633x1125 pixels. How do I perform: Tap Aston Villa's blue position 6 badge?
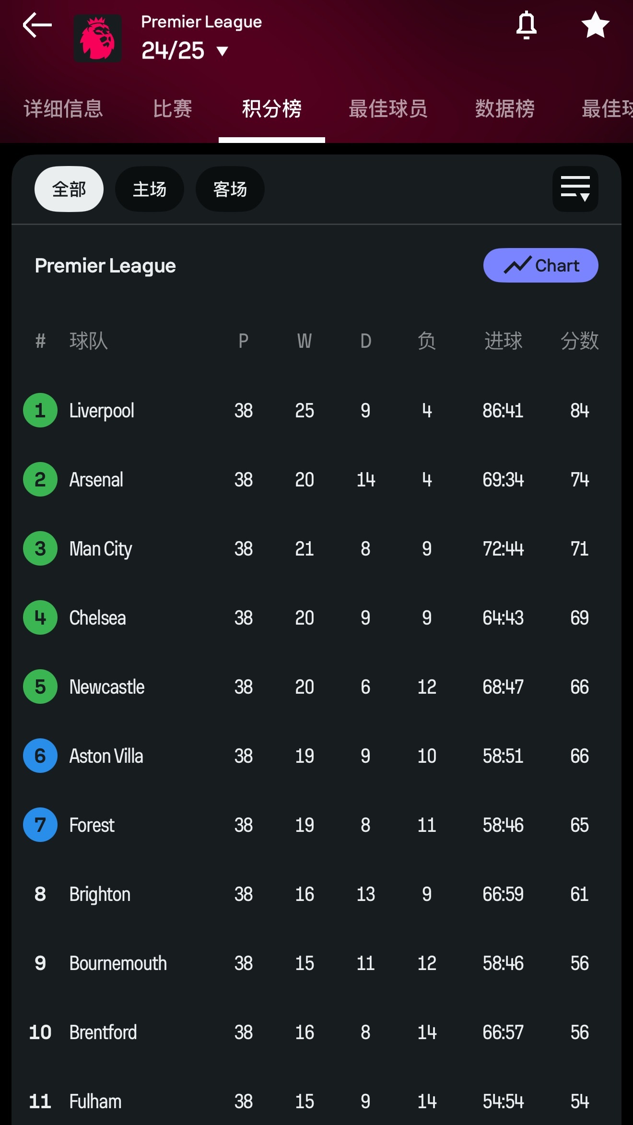pyautogui.click(x=40, y=756)
